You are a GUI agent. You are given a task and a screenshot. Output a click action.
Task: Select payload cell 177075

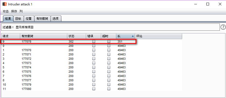[26, 72]
